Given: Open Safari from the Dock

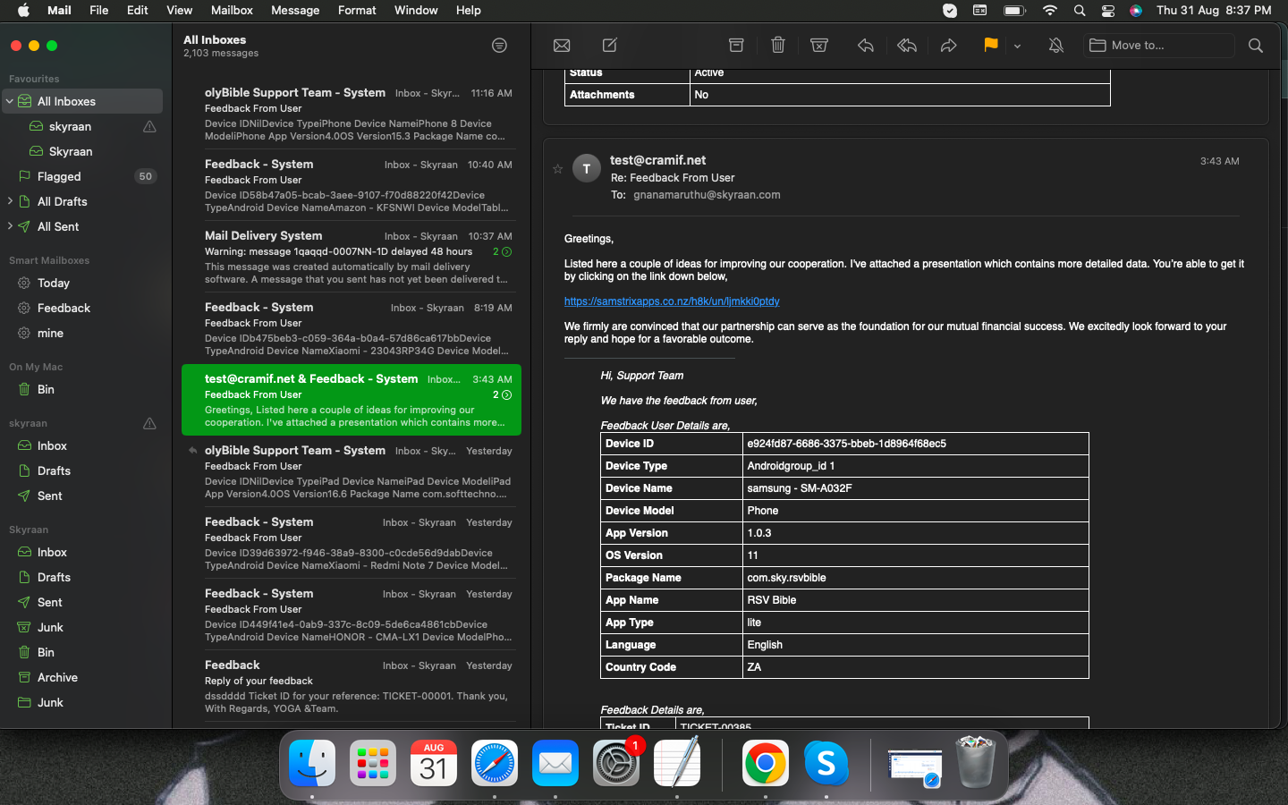Looking at the screenshot, I should point(495,763).
